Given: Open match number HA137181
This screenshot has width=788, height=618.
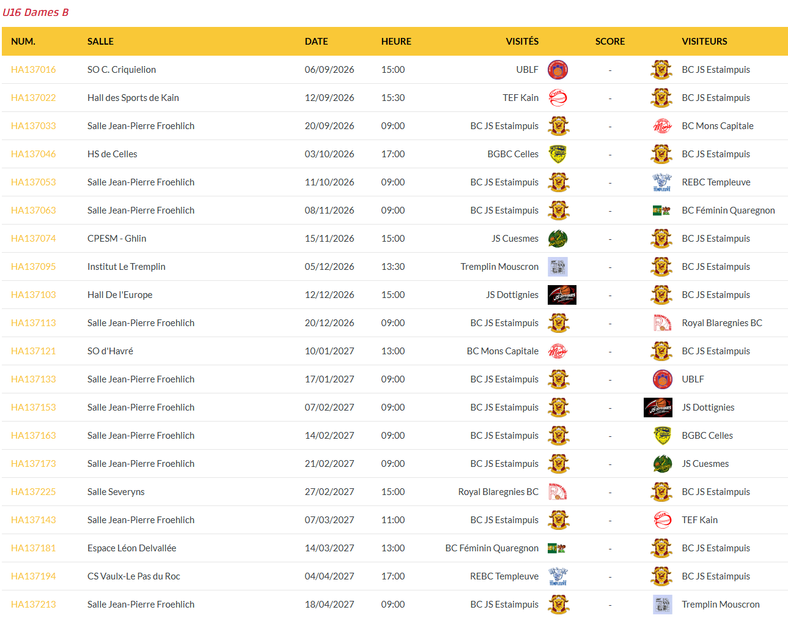Looking at the screenshot, I should click(34, 548).
